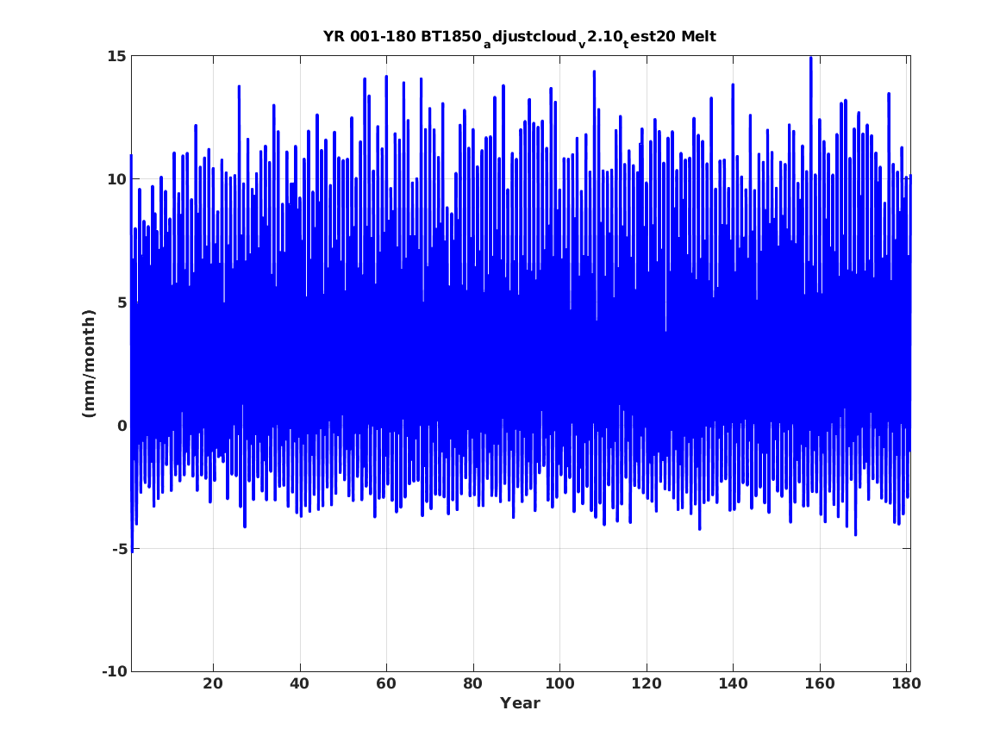Click the x-axis tick label '60'
Image resolution: width=1006 pixels, height=754 pixels.
pyautogui.click(x=386, y=684)
